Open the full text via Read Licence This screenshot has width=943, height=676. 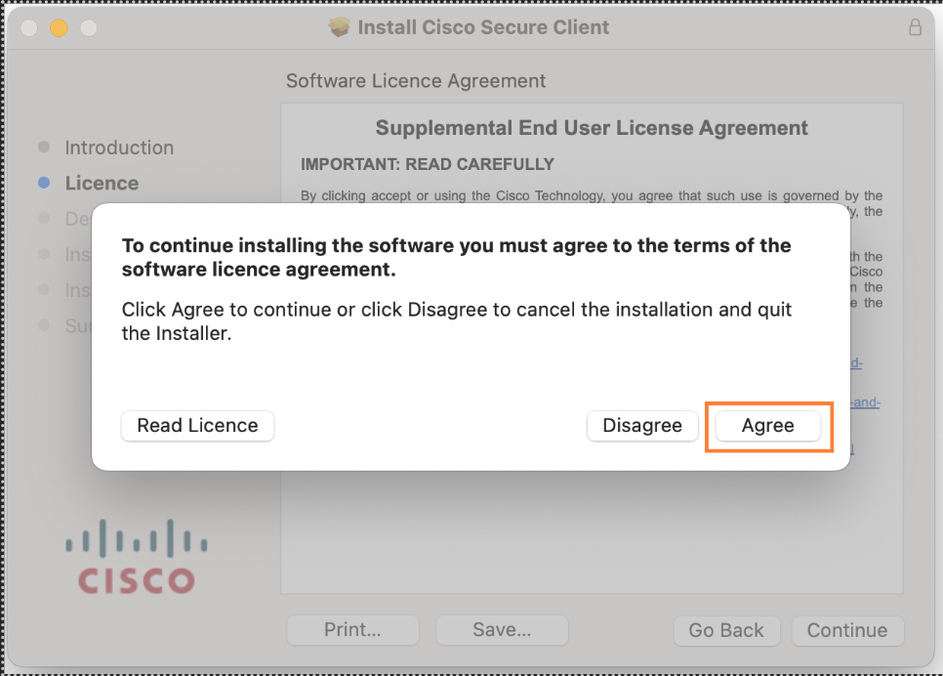pyautogui.click(x=198, y=426)
